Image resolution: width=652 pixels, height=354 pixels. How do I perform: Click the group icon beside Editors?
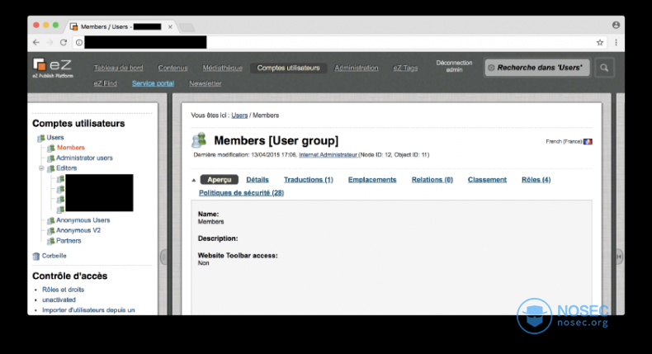tap(50, 168)
